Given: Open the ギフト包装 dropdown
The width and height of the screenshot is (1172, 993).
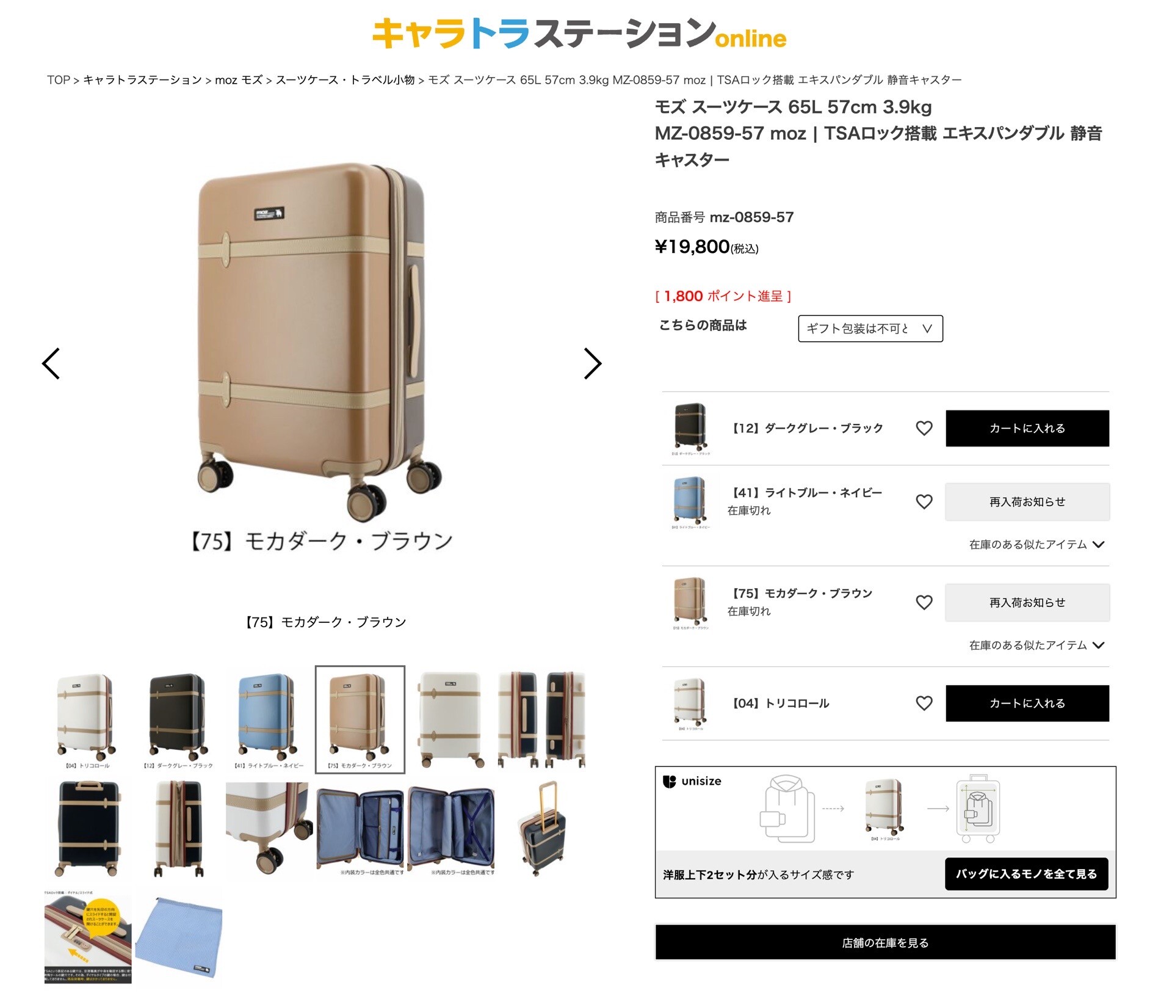Looking at the screenshot, I should tap(870, 329).
